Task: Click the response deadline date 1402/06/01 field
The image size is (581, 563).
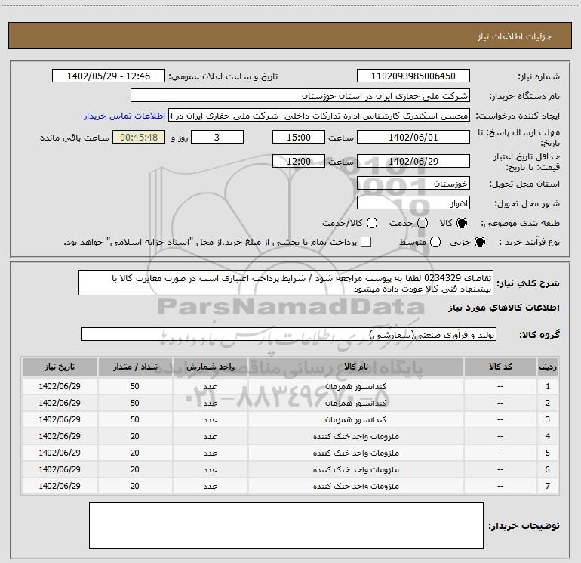Action: click(x=413, y=137)
